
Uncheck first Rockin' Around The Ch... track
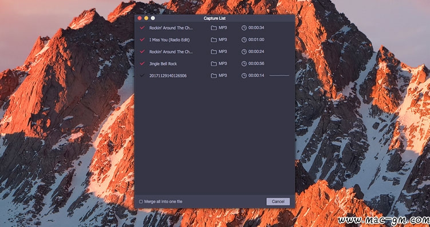pyautogui.click(x=142, y=27)
